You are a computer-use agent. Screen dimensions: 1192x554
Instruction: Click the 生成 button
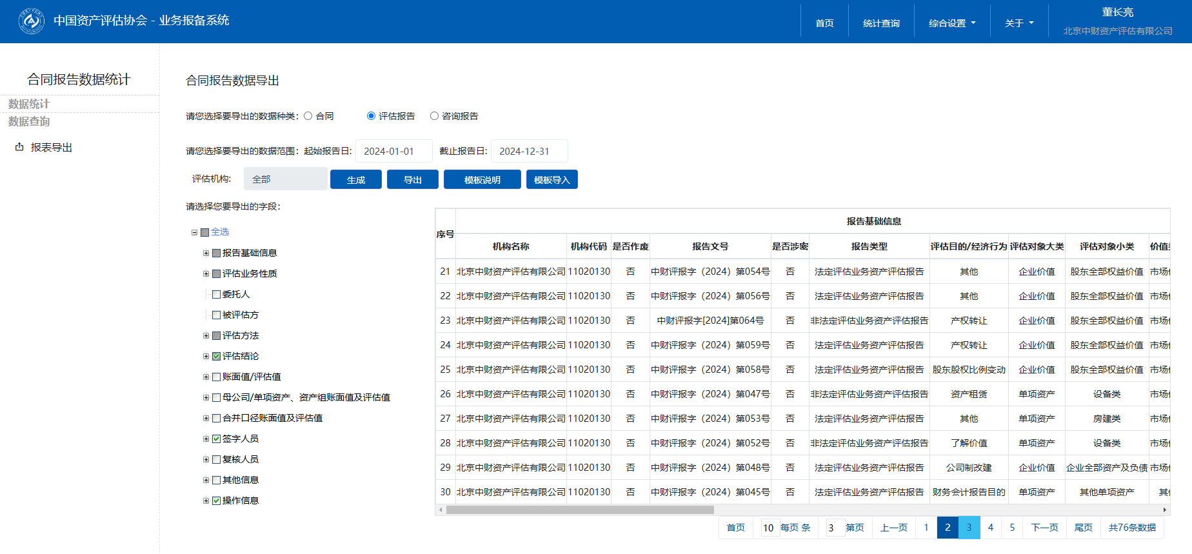[355, 180]
